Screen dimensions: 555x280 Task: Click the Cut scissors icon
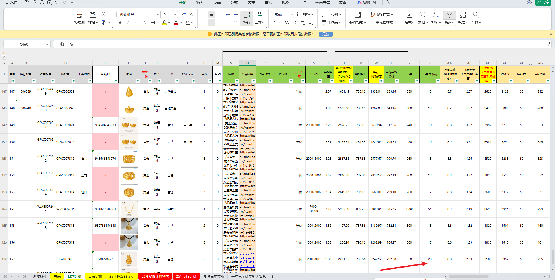point(103,14)
